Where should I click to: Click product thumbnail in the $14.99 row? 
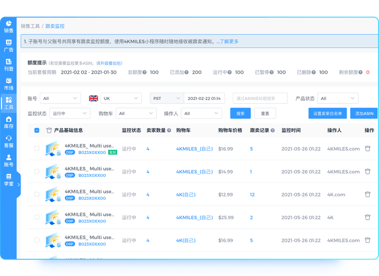point(53,172)
